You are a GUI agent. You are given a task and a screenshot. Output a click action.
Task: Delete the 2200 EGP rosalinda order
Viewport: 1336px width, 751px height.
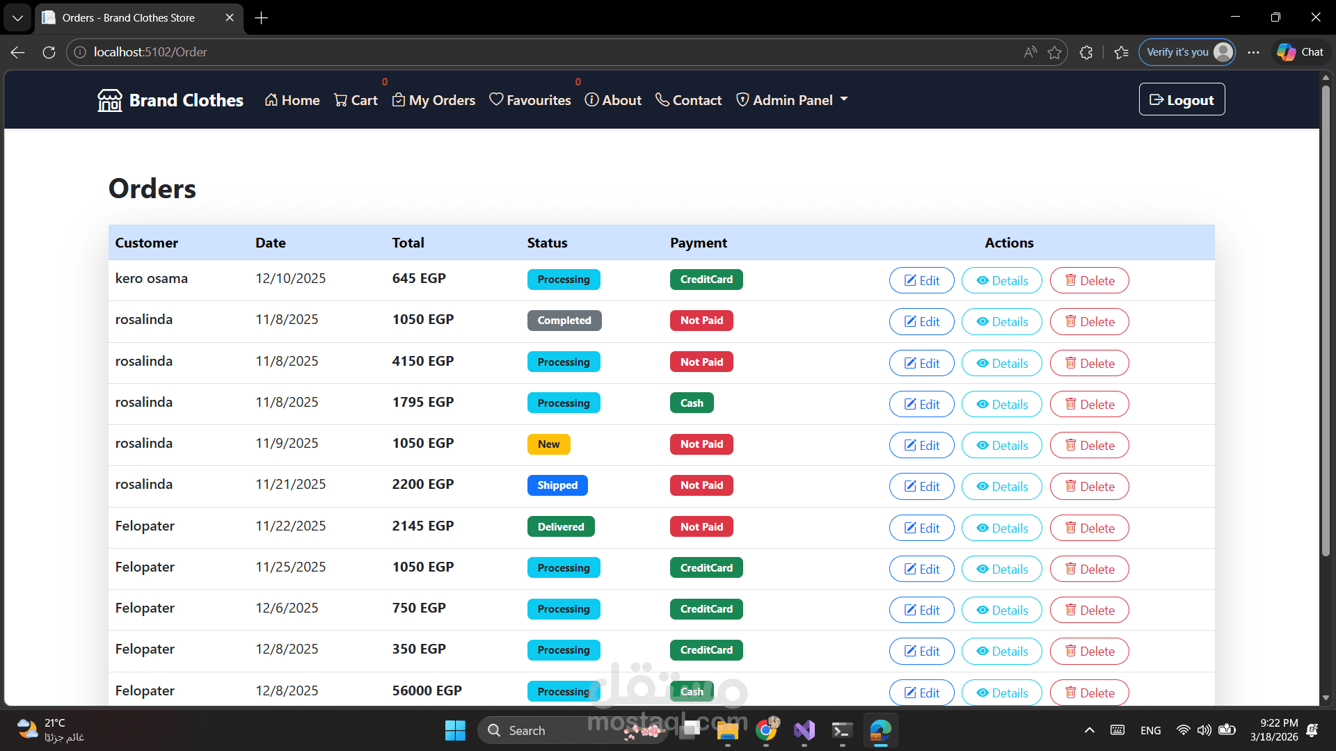pyautogui.click(x=1089, y=486)
